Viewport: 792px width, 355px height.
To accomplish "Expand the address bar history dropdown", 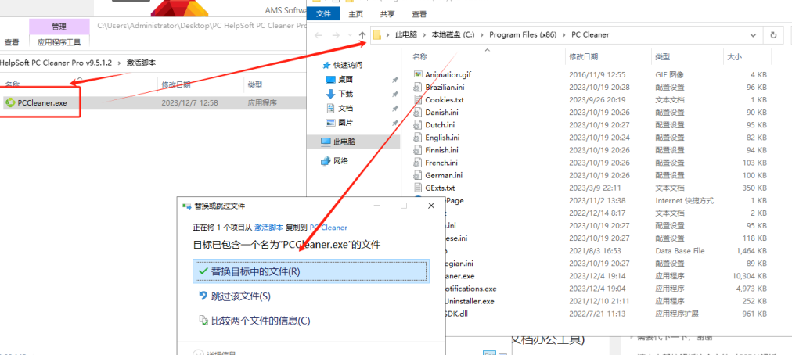I will coord(753,35).
